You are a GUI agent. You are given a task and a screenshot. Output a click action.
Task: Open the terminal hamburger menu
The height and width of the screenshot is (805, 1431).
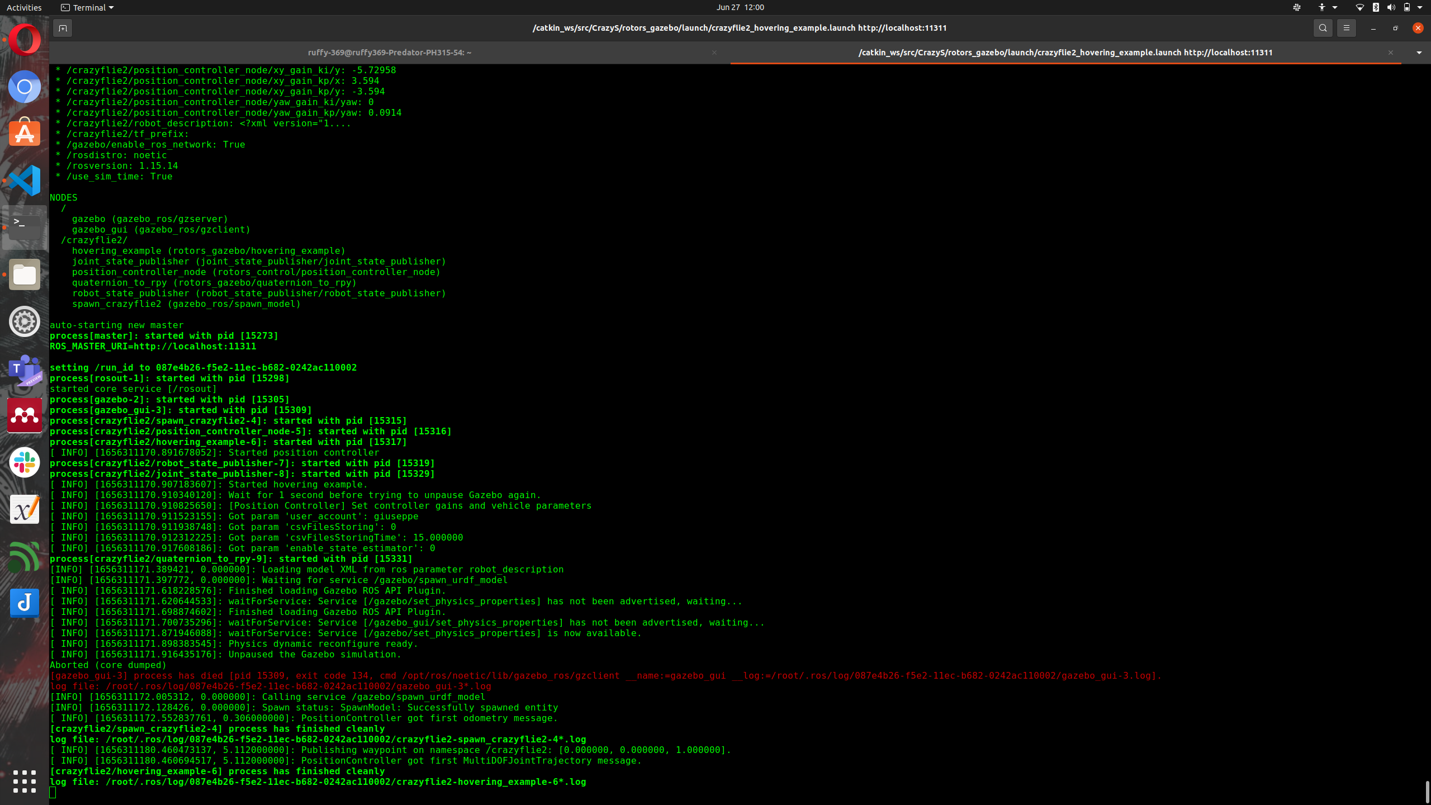point(1346,28)
